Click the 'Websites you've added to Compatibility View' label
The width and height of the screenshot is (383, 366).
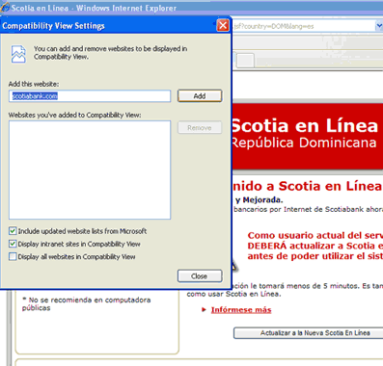(x=74, y=115)
